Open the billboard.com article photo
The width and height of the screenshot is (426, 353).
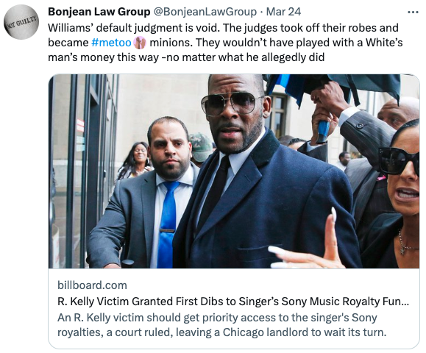(x=234, y=171)
